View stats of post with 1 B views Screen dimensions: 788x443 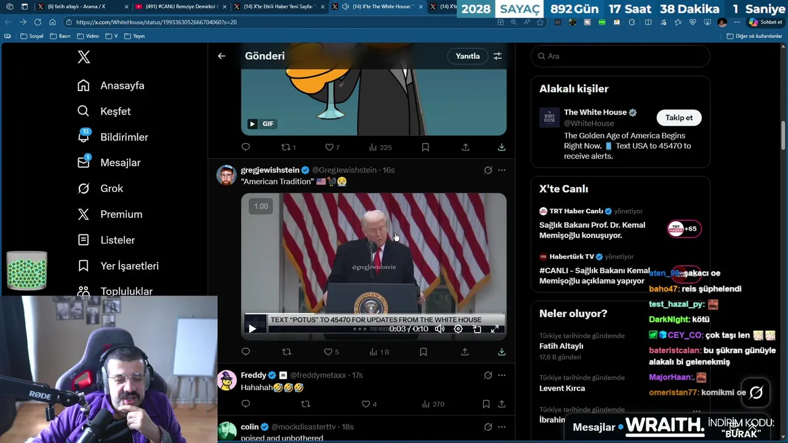(379, 352)
